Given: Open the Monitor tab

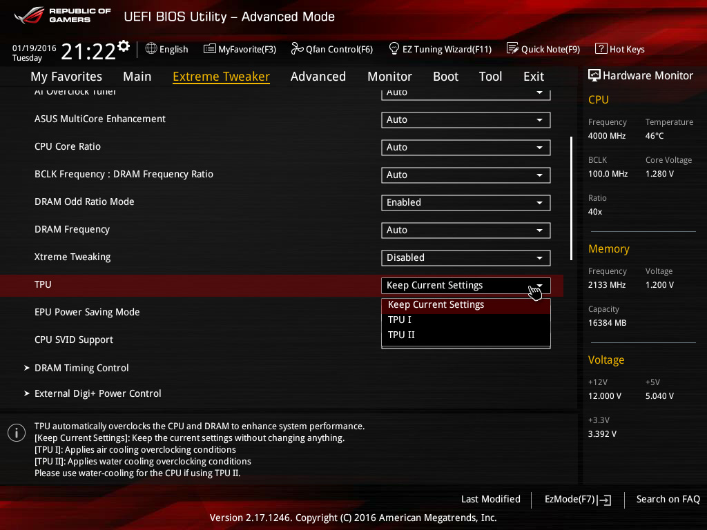Looking at the screenshot, I should coord(389,77).
